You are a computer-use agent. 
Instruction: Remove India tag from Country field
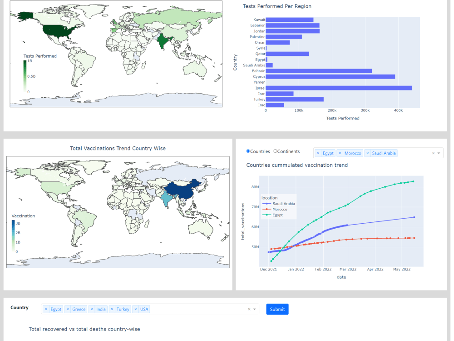tap(93, 309)
